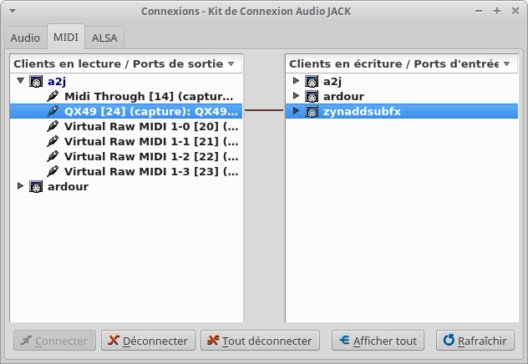Click the Afficher tout button
This screenshot has width=528, height=364.
[378, 341]
